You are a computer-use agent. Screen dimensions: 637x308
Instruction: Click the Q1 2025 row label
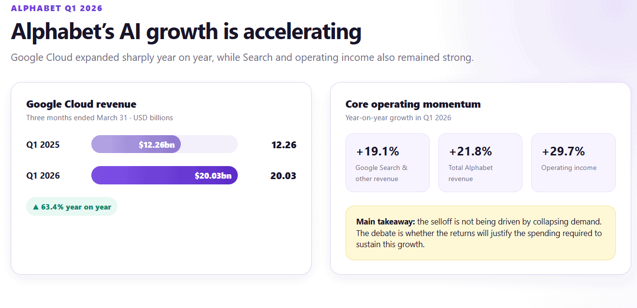click(x=43, y=144)
